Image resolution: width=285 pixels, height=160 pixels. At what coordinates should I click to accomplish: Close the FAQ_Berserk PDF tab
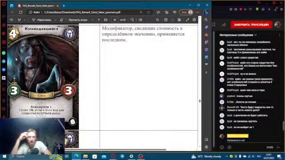pos(58,6)
